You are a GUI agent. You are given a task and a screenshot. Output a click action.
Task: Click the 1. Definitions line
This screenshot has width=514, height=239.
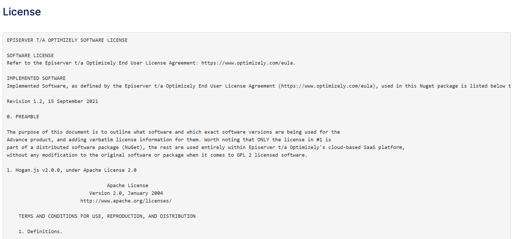(x=40, y=232)
